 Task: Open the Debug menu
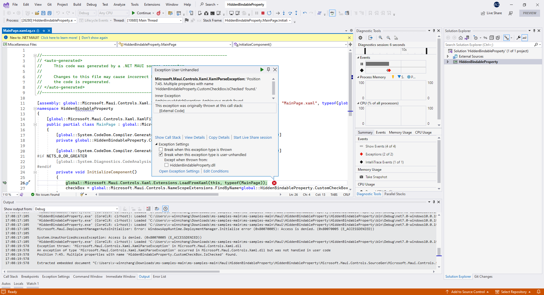[91, 4]
